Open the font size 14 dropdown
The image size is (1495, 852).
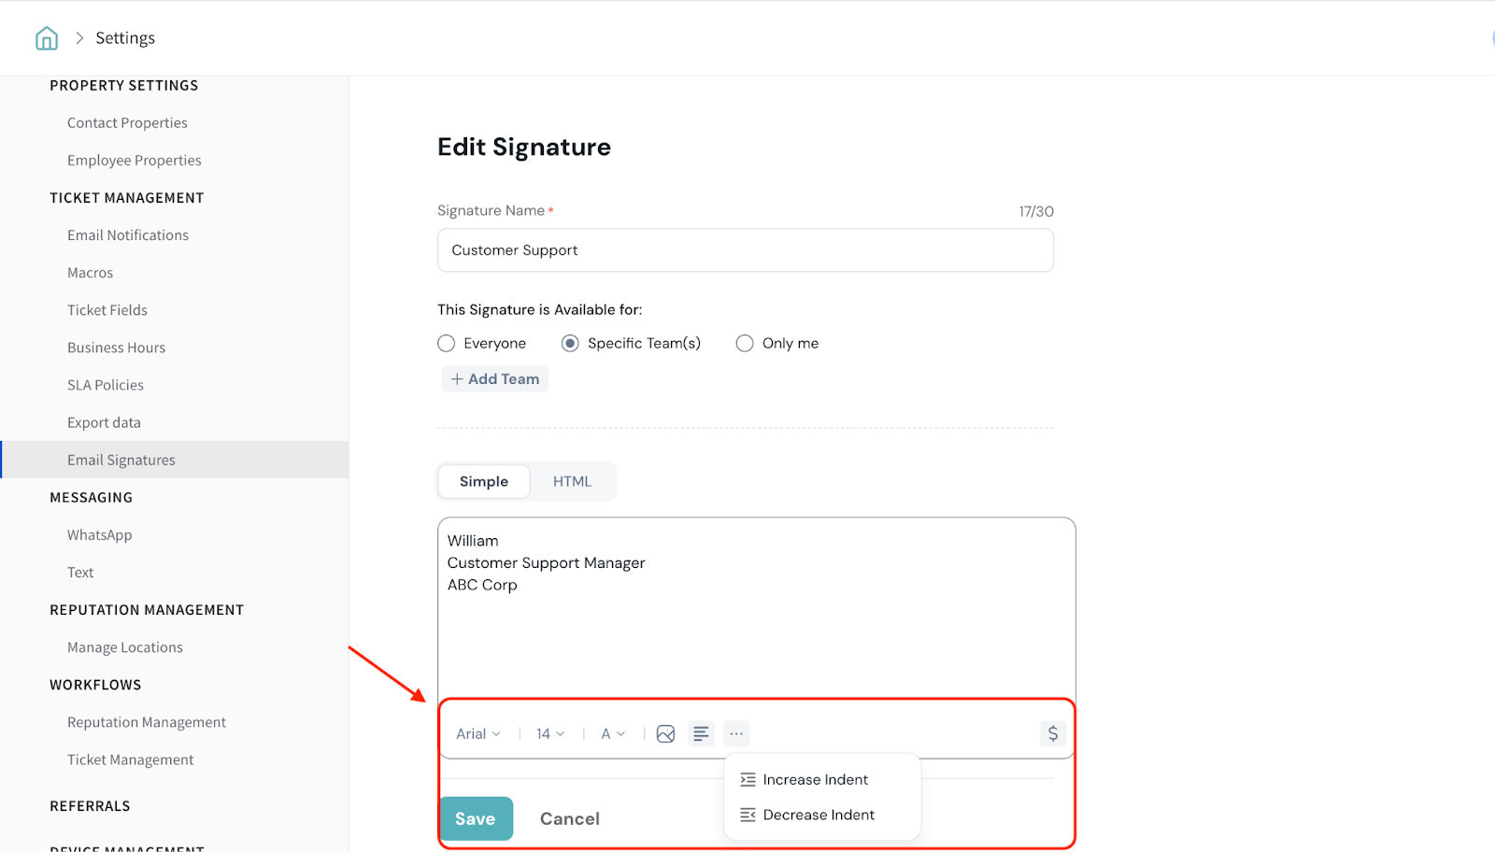[x=549, y=734]
